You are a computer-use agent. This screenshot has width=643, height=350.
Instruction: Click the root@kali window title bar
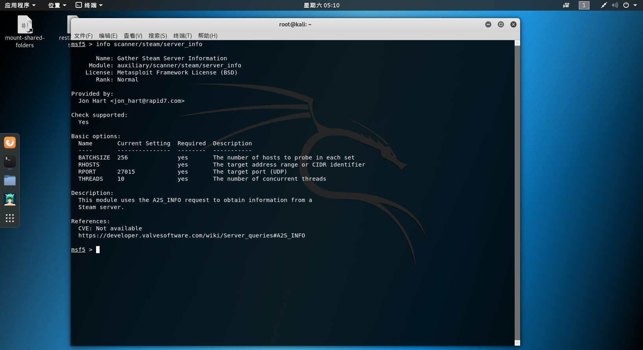click(x=295, y=24)
